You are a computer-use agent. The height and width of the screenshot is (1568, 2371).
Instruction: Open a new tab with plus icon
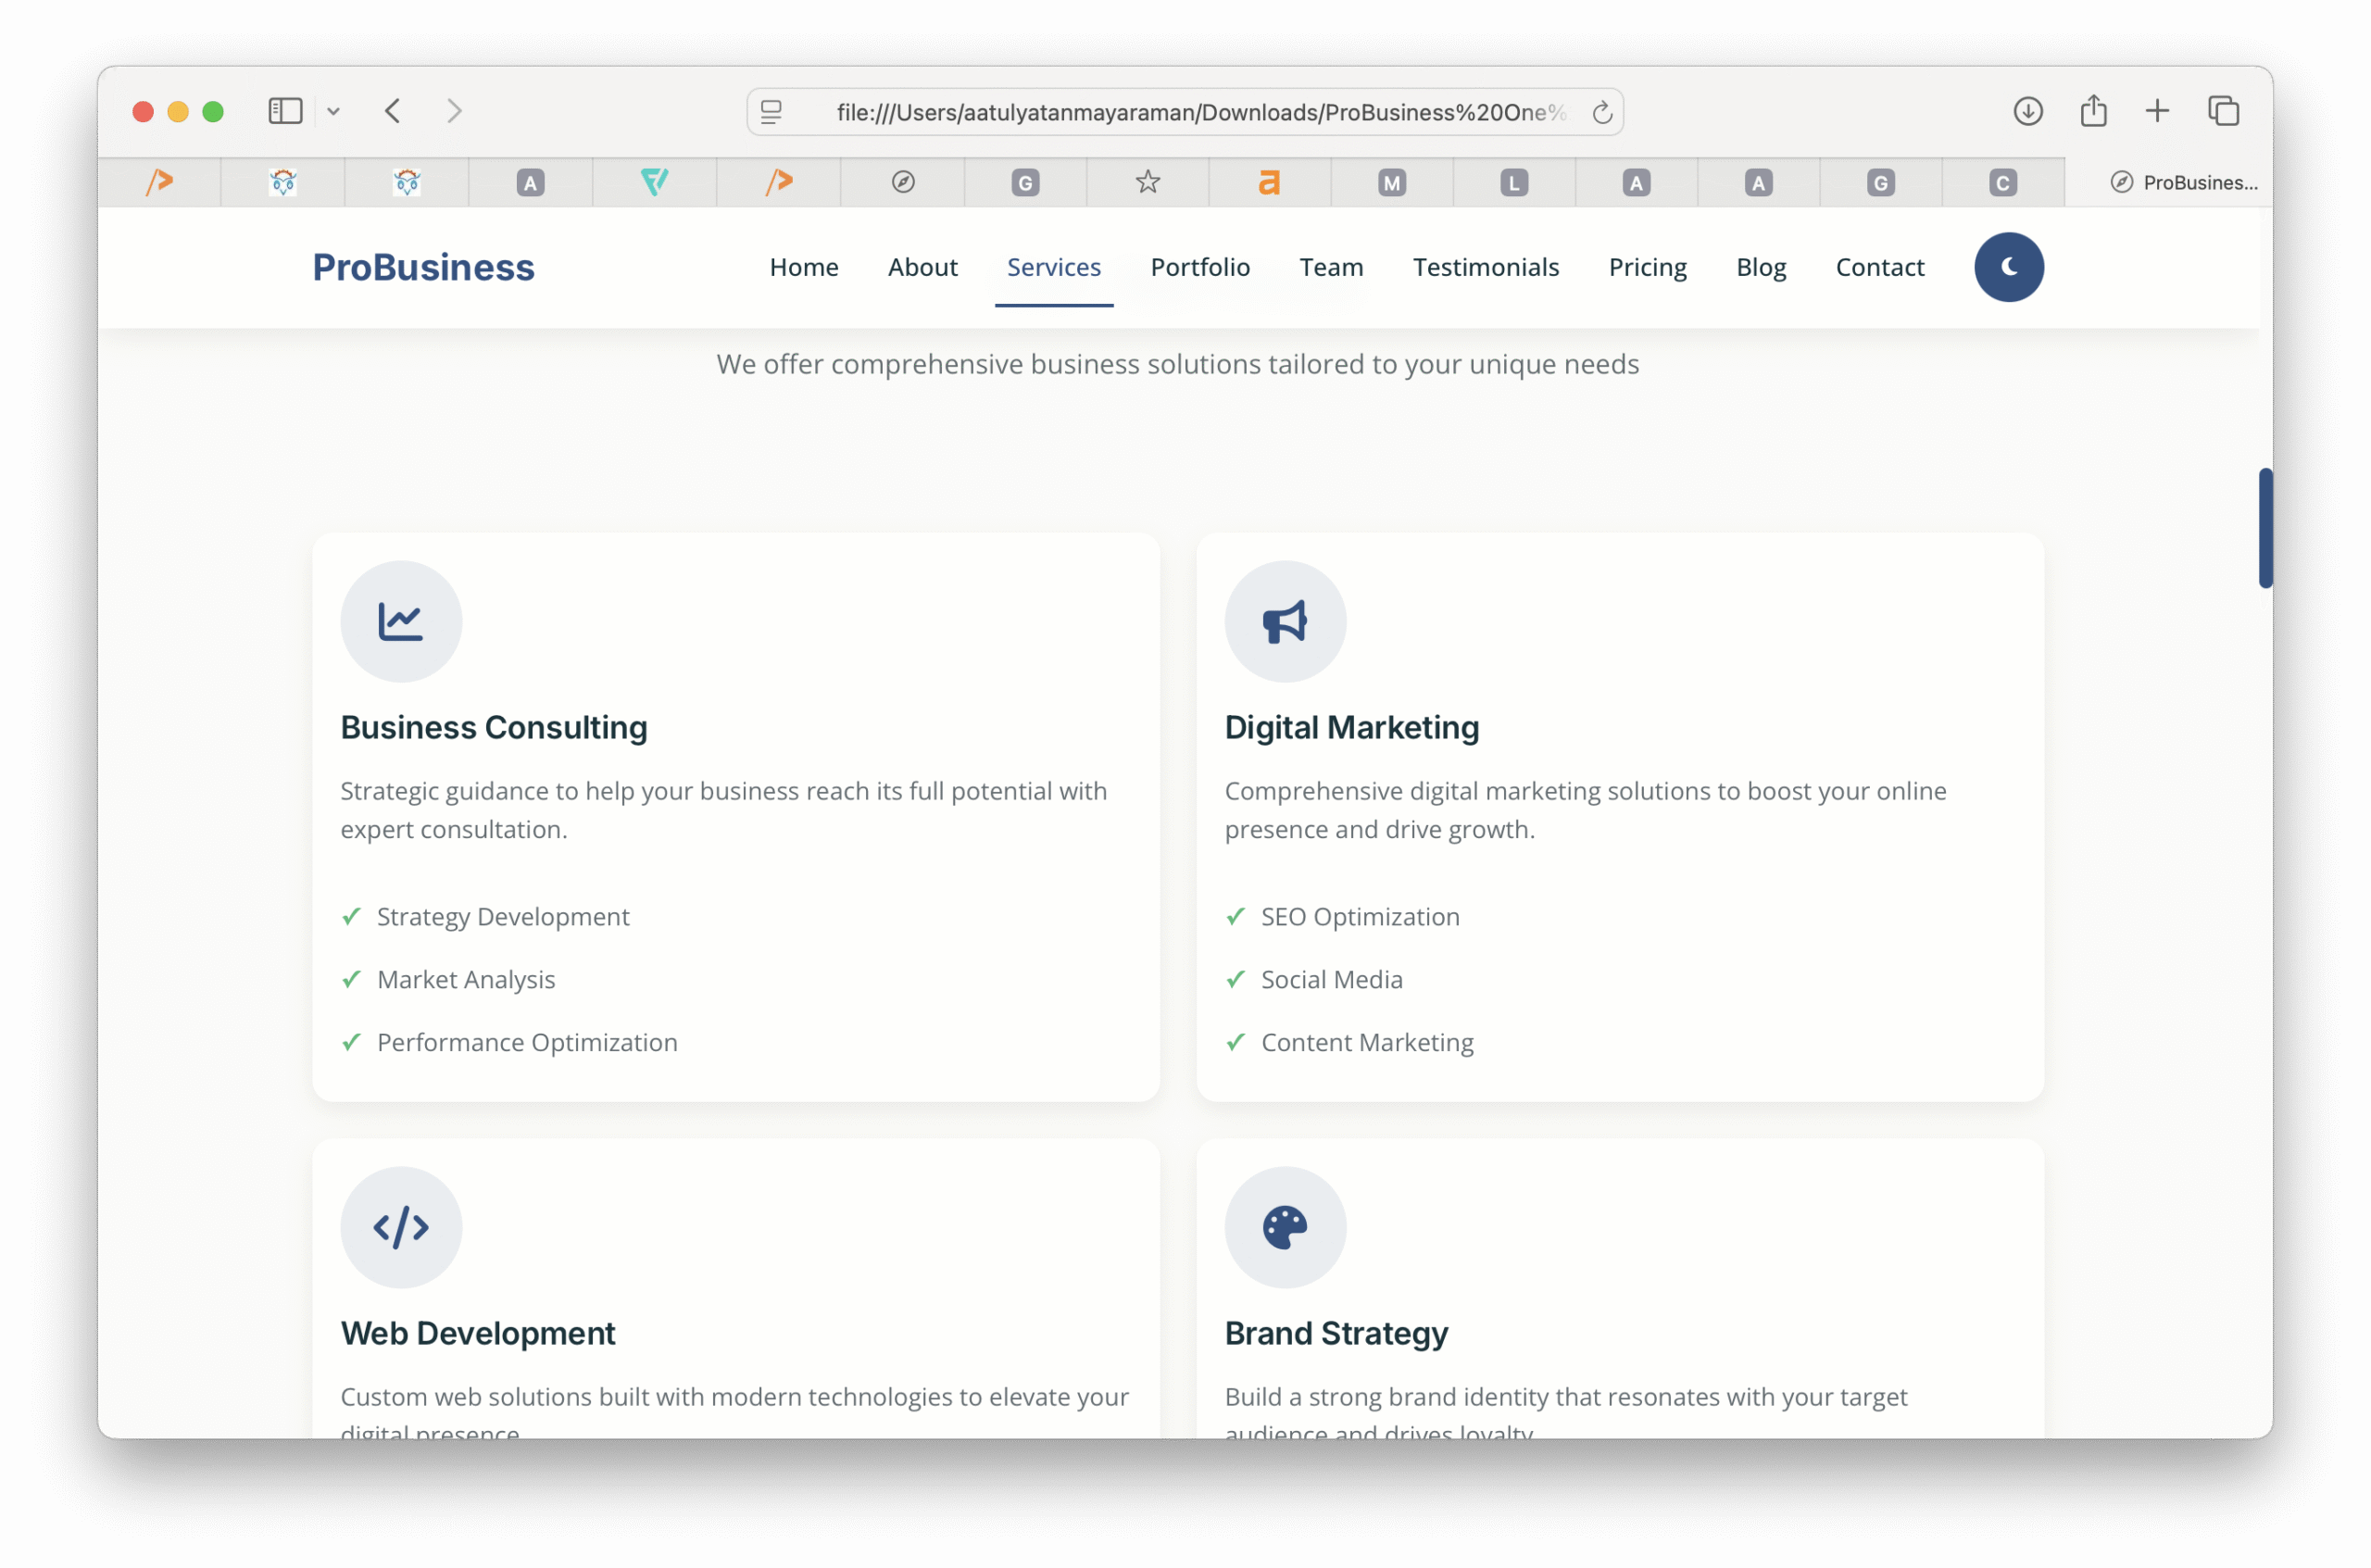pyautogui.click(x=2157, y=111)
